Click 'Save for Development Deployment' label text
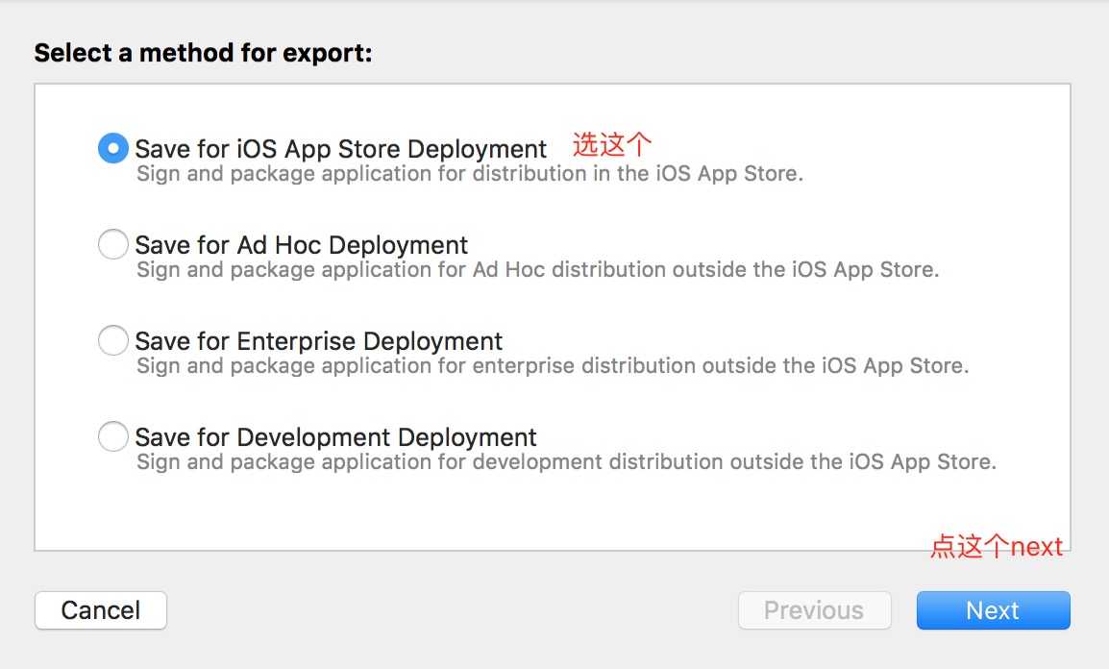The image size is (1109, 669). 335,437
